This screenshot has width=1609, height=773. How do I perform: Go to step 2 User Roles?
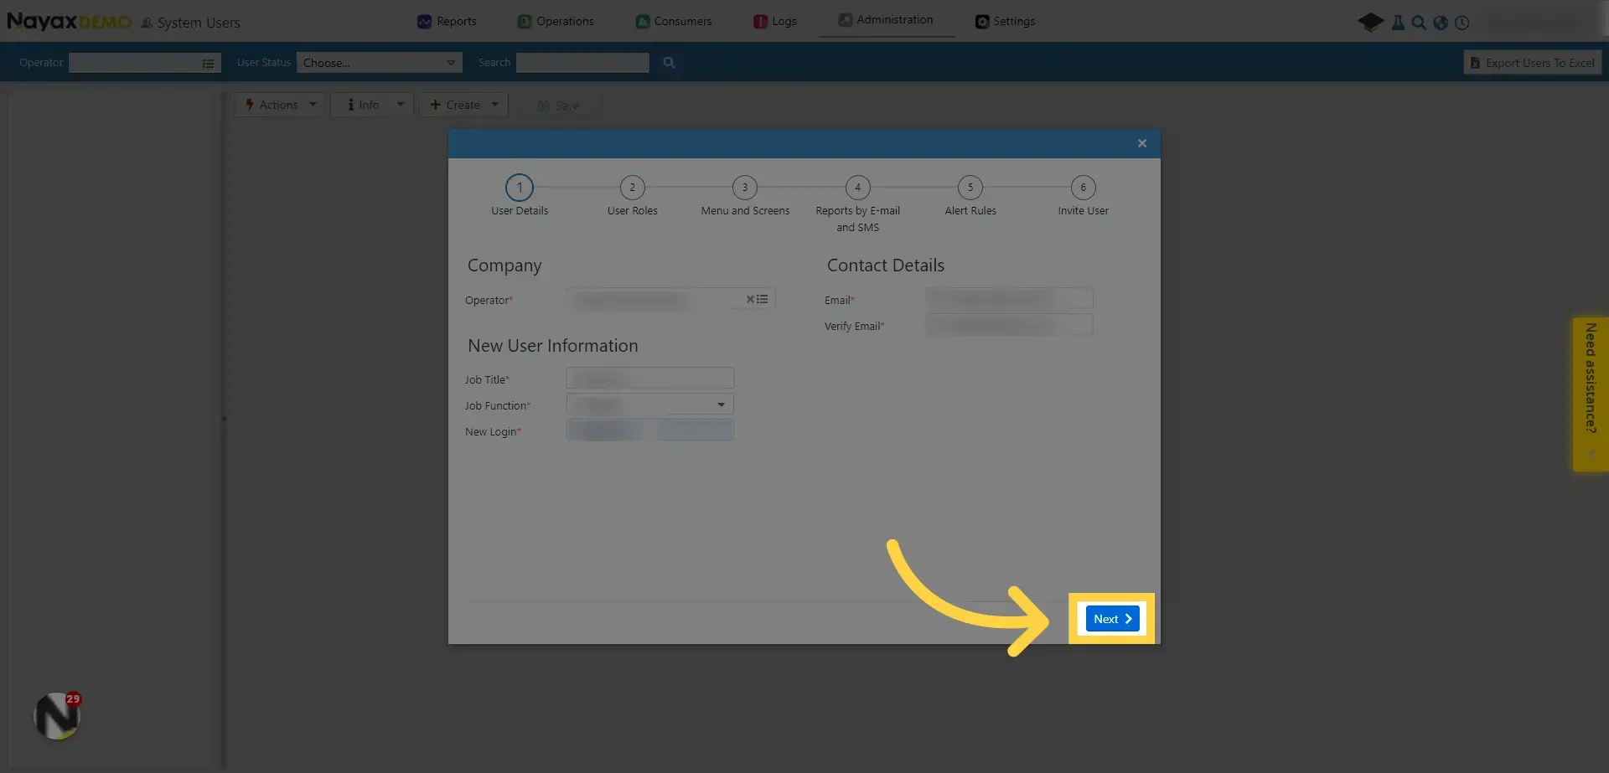point(633,188)
